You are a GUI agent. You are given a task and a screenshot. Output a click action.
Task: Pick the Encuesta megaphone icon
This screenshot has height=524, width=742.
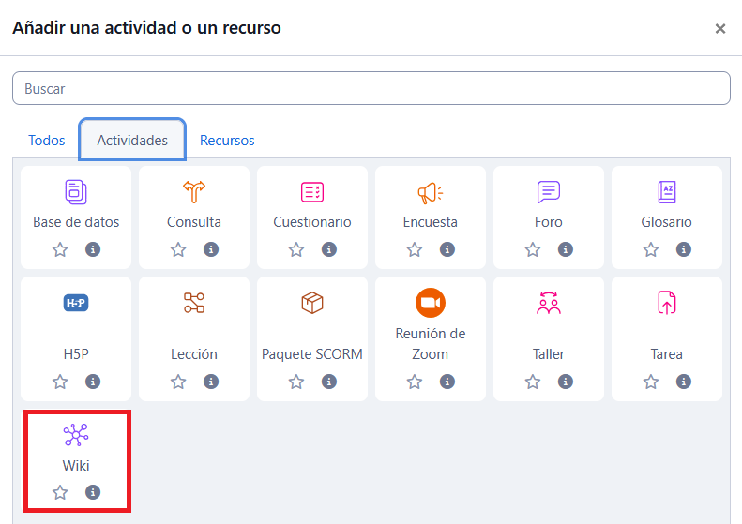click(x=431, y=192)
